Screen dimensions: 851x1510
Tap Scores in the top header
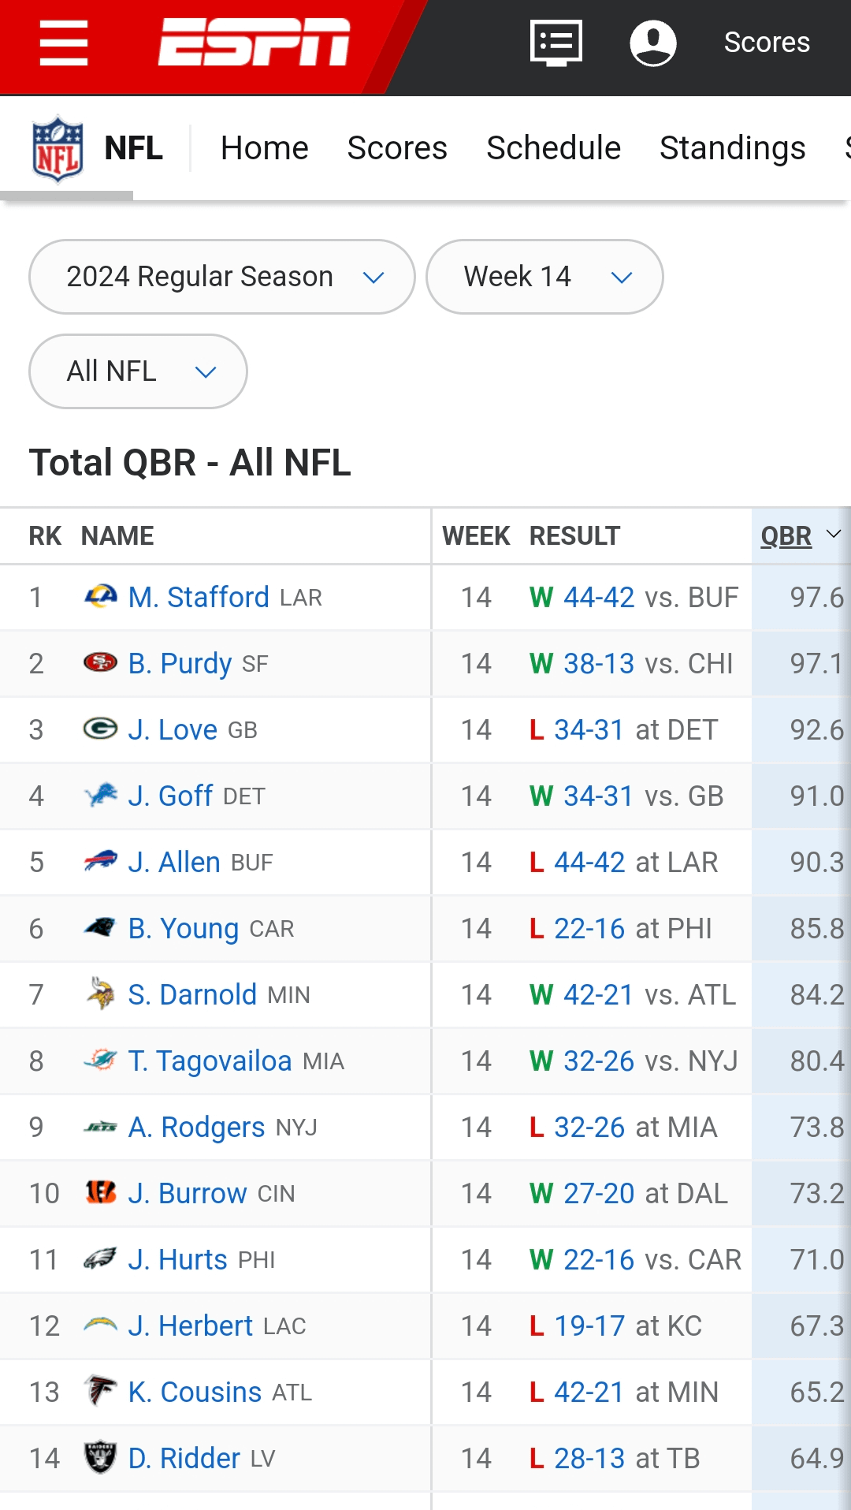[x=766, y=43]
